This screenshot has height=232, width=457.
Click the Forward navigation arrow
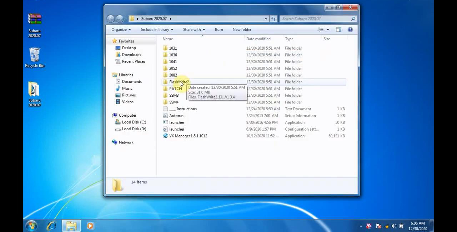click(120, 19)
